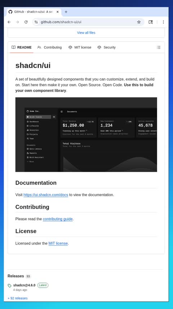
Task: Open the side panel search icon
Action: (151, 22)
